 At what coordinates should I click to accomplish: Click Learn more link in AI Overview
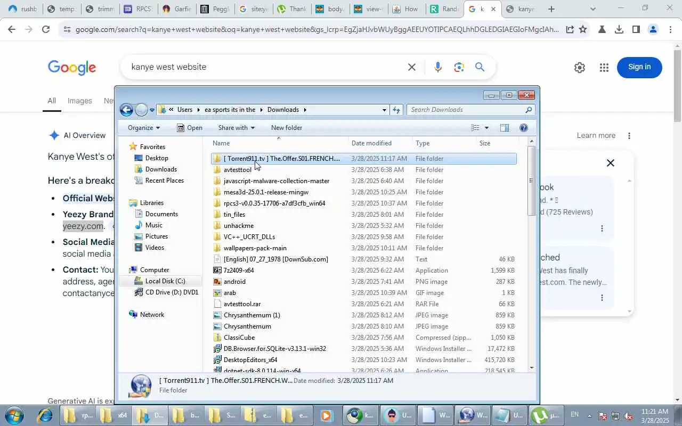596,136
